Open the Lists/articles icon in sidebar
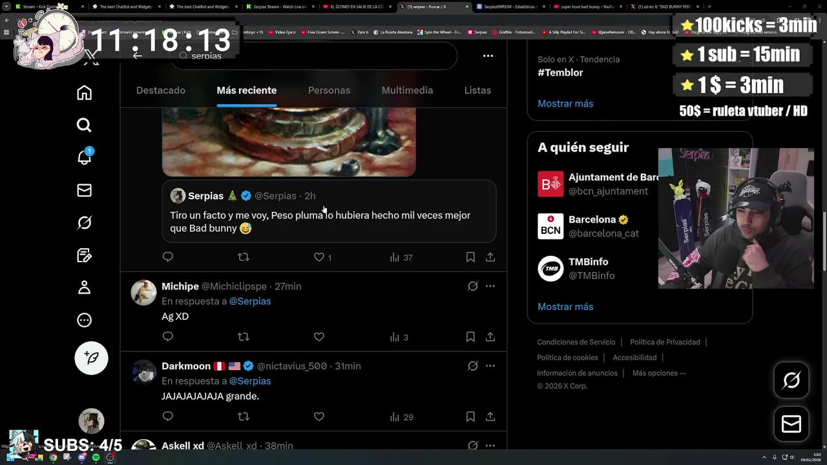Image resolution: width=827 pixels, height=465 pixels. (84, 255)
